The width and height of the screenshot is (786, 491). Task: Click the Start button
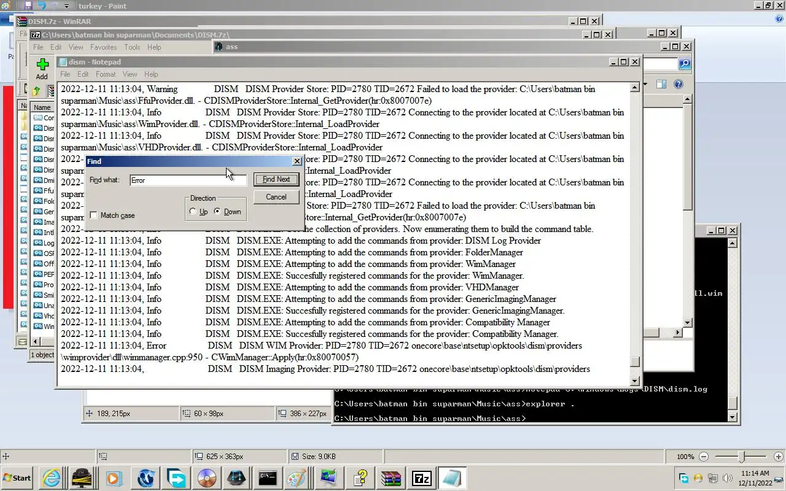point(17,478)
